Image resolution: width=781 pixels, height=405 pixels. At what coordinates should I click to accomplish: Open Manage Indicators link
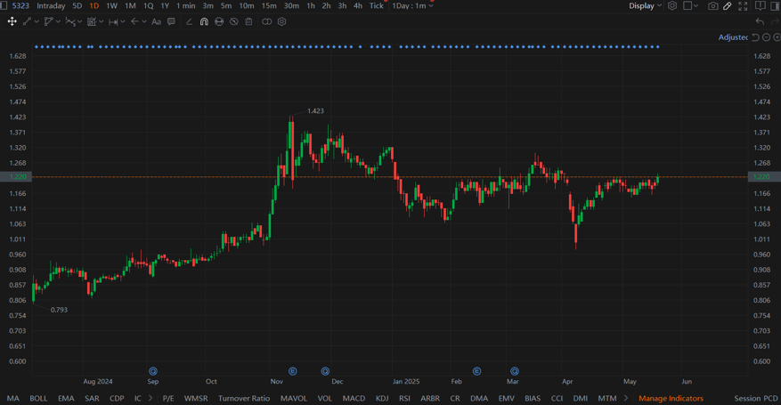[x=671, y=398]
